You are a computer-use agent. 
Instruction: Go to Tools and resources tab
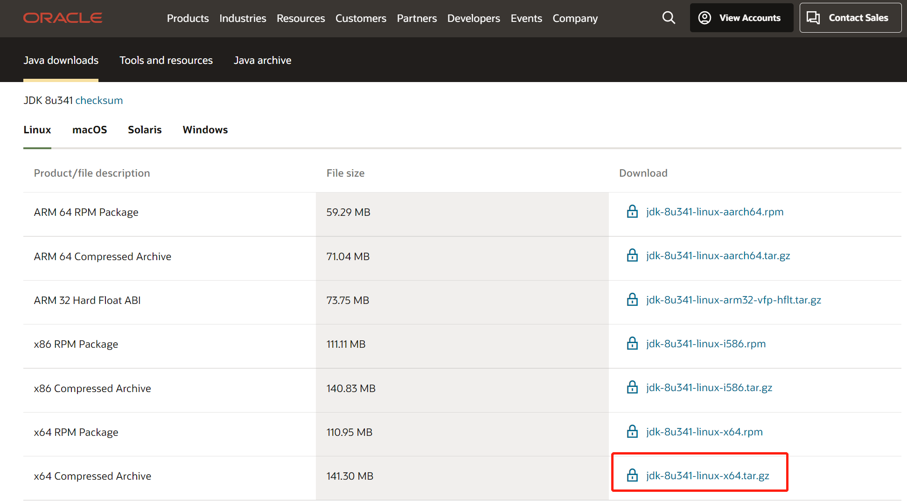point(166,60)
